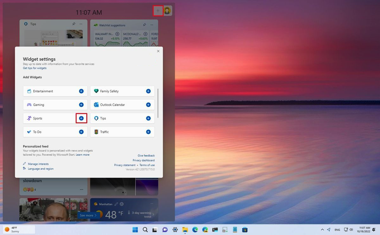Viewport: 380px width, 235px height.
Task: Open more options on the Tips widget card
Action: point(81,24)
